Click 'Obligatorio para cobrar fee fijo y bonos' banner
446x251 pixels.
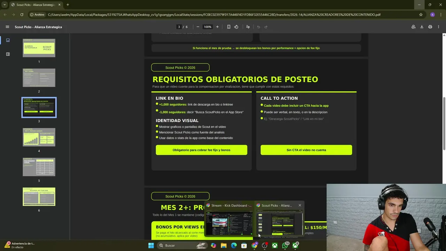(x=201, y=150)
